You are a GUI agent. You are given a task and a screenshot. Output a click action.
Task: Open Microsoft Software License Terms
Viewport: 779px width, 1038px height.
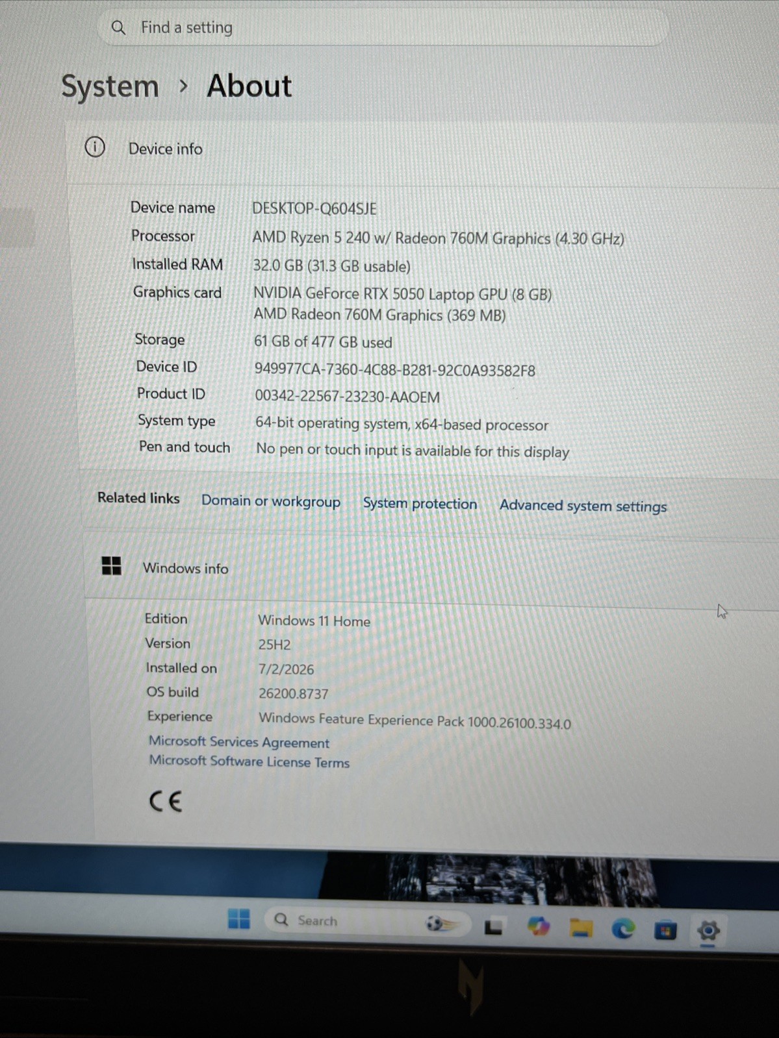coord(249,761)
